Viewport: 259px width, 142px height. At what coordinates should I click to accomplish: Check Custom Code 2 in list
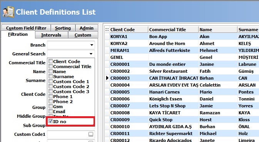click(x=50, y=86)
